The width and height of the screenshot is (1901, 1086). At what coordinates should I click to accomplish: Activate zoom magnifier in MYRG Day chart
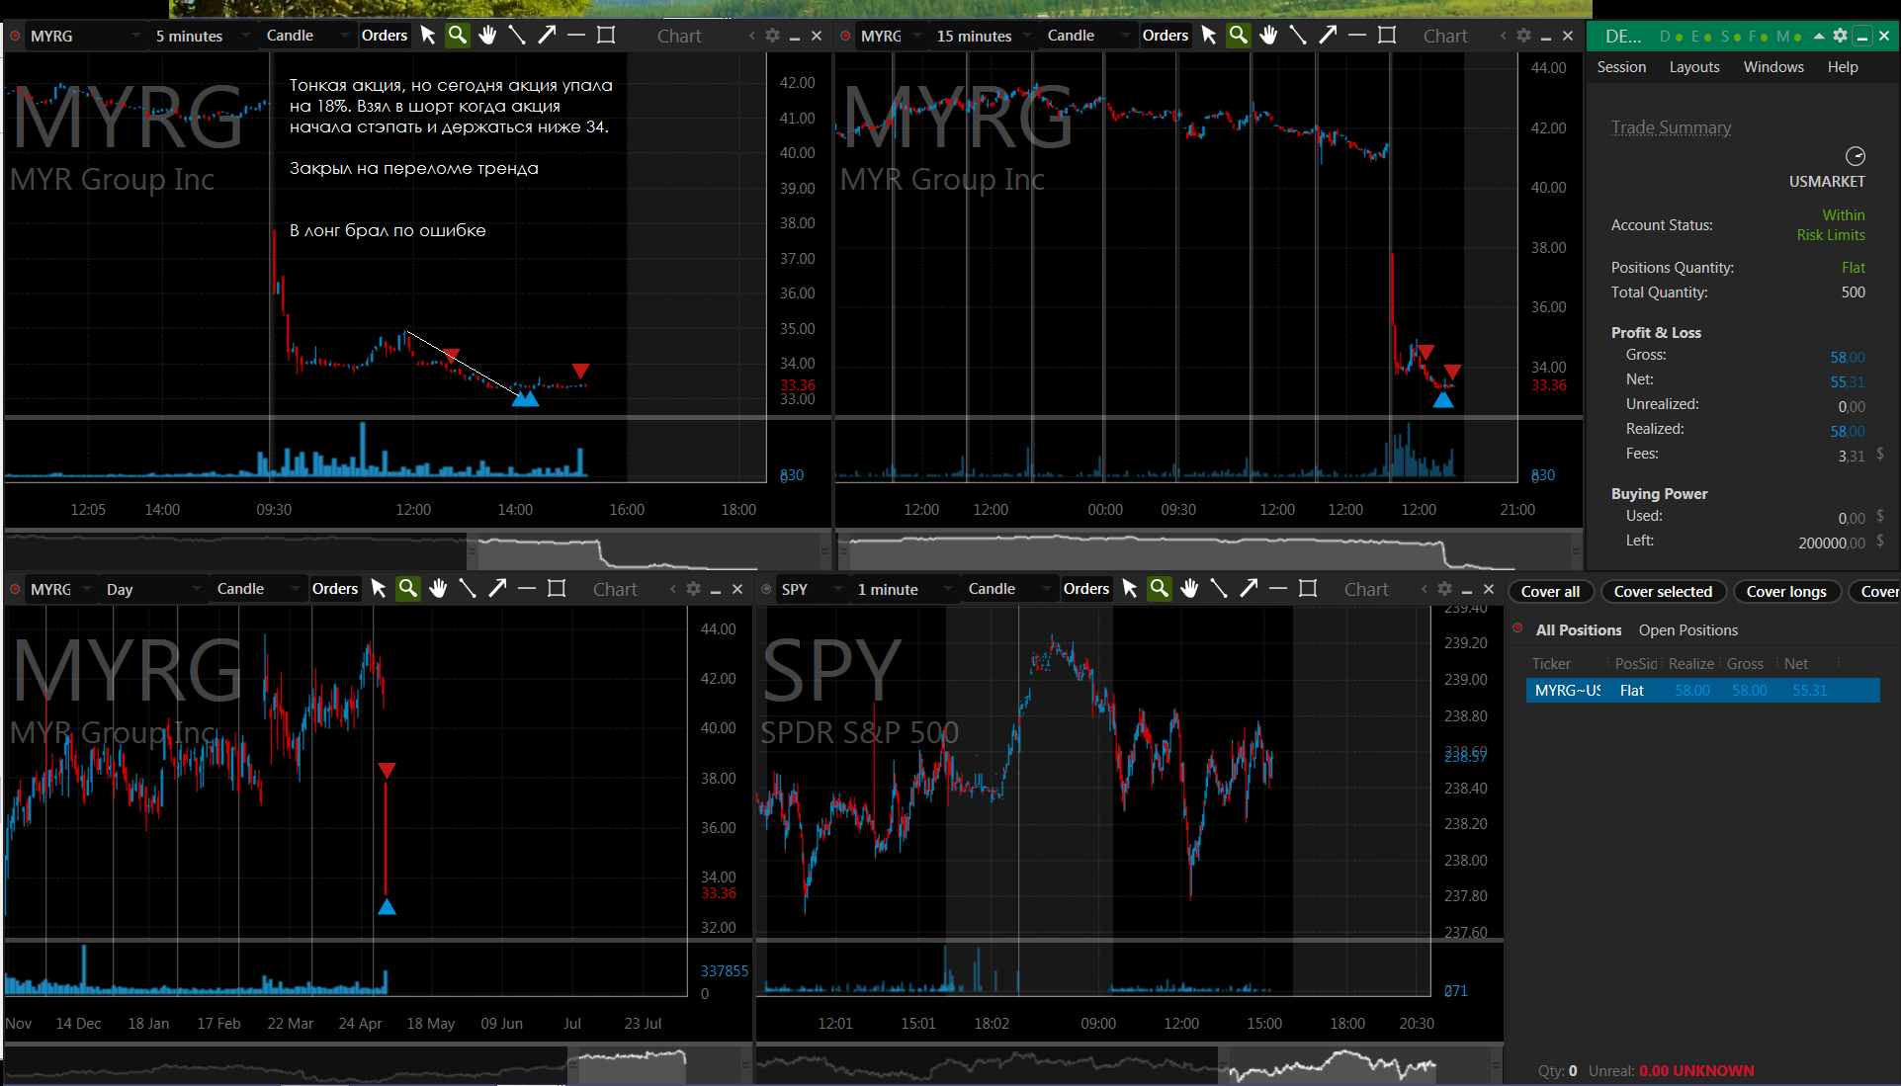coord(408,589)
